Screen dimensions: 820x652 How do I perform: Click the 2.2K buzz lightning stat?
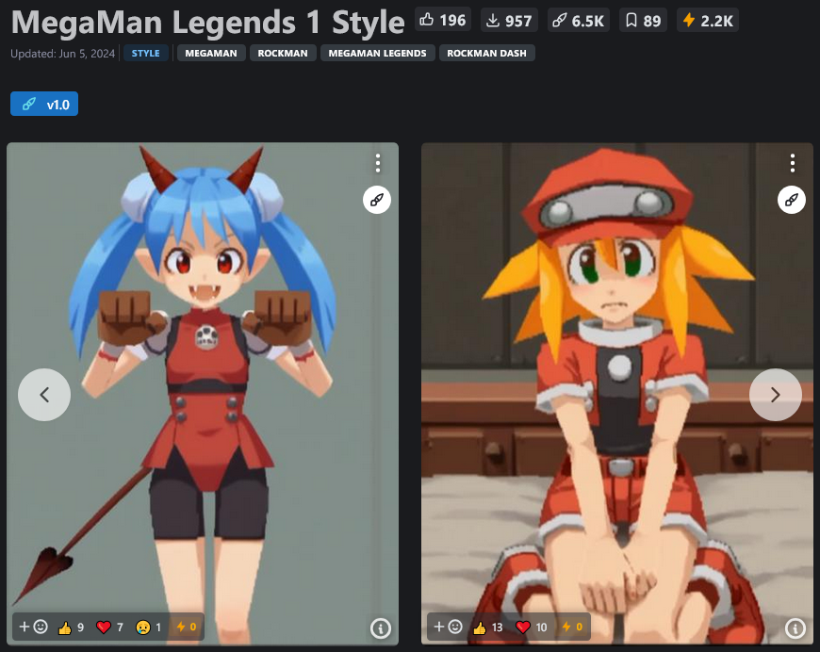coord(708,21)
